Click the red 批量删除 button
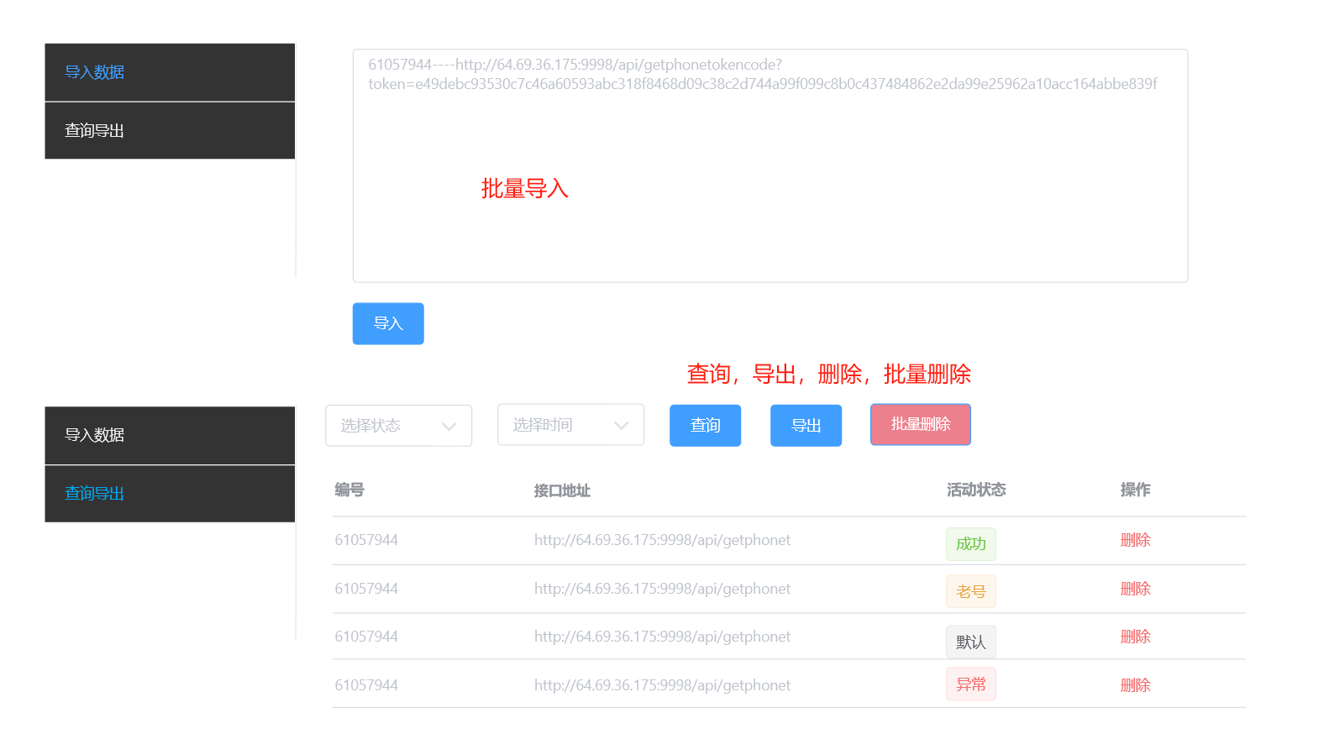Viewport: 1329px width, 755px height. pyautogui.click(x=920, y=424)
